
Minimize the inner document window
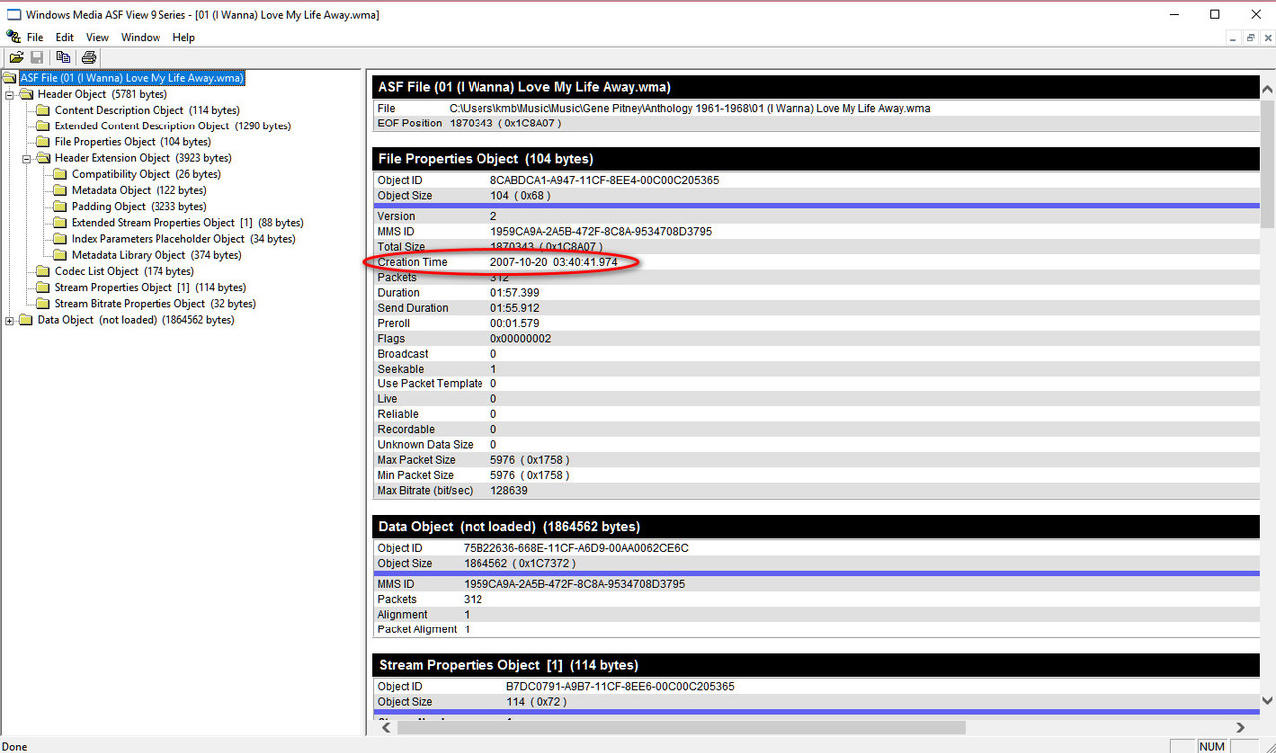tap(1232, 37)
